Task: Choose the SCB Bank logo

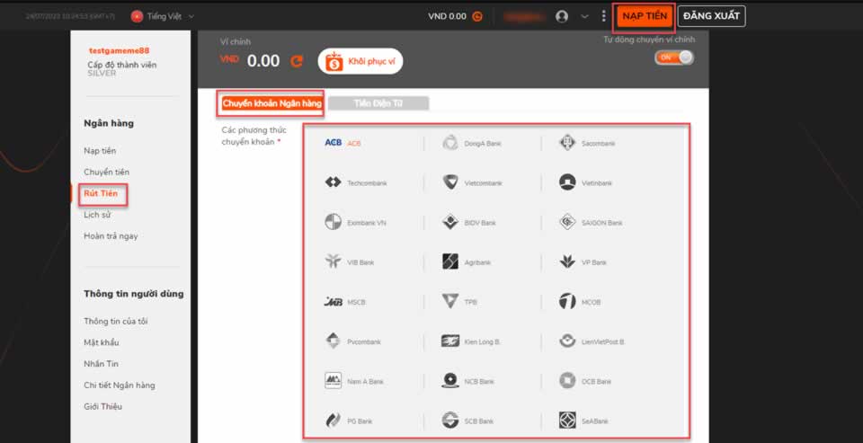Action: click(x=450, y=421)
